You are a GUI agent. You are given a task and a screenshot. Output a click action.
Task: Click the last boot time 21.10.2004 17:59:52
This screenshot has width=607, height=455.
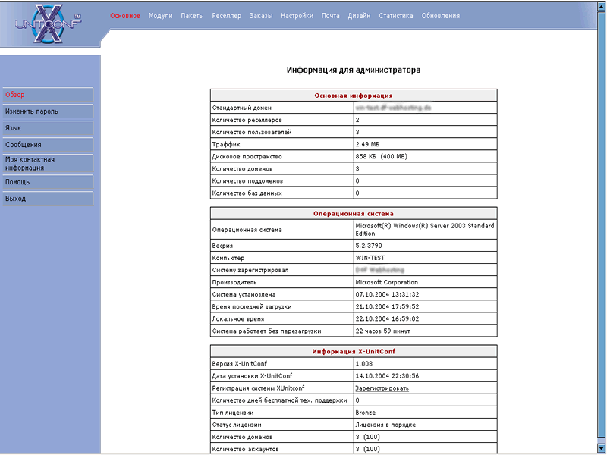point(387,307)
